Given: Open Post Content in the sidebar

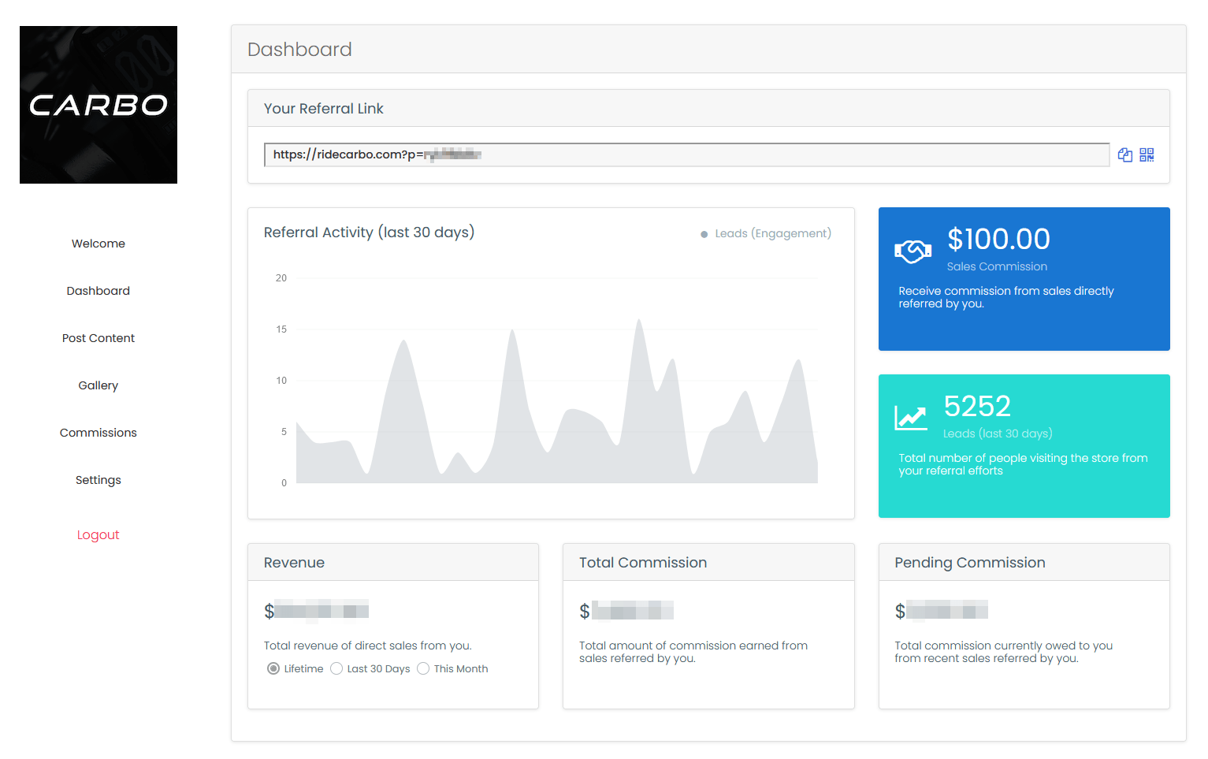Looking at the screenshot, I should click(x=98, y=338).
